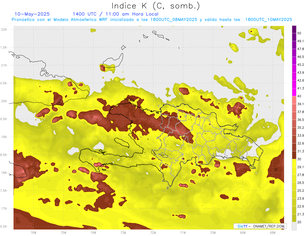
Task: Click the "31.3" color scale value
Action: 301,151
